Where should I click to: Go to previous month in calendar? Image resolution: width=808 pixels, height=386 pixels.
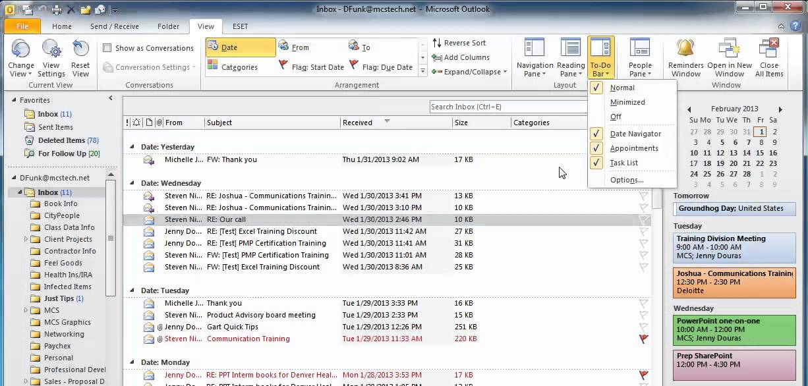(689, 109)
